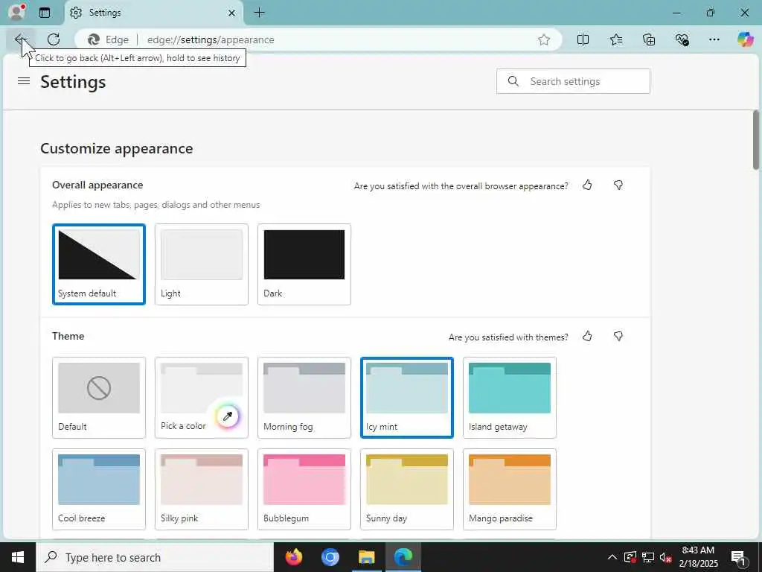
Task: Open the Pick a color eyedropper
Action: (x=228, y=416)
